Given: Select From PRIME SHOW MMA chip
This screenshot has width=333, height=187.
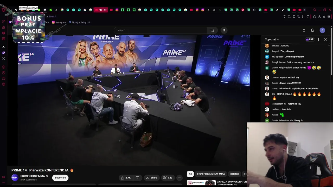Looking at the screenshot, I should pyautogui.click(x=211, y=174).
